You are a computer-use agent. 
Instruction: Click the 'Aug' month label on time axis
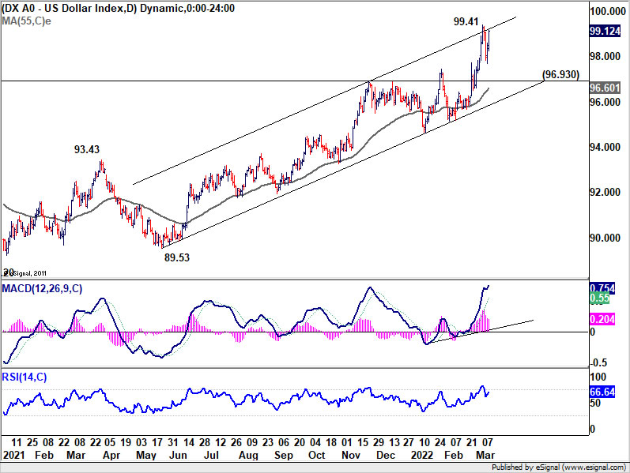[x=248, y=456]
